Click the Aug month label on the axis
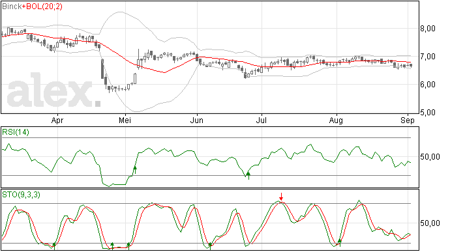This screenshot has height=252, width=450. click(336, 120)
